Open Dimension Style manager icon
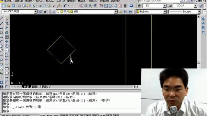The height and width of the screenshot is (116, 207). (x=170, y=6)
